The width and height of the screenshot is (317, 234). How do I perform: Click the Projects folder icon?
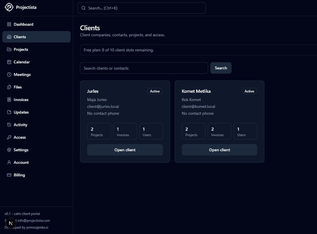click(x=9, y=49)
